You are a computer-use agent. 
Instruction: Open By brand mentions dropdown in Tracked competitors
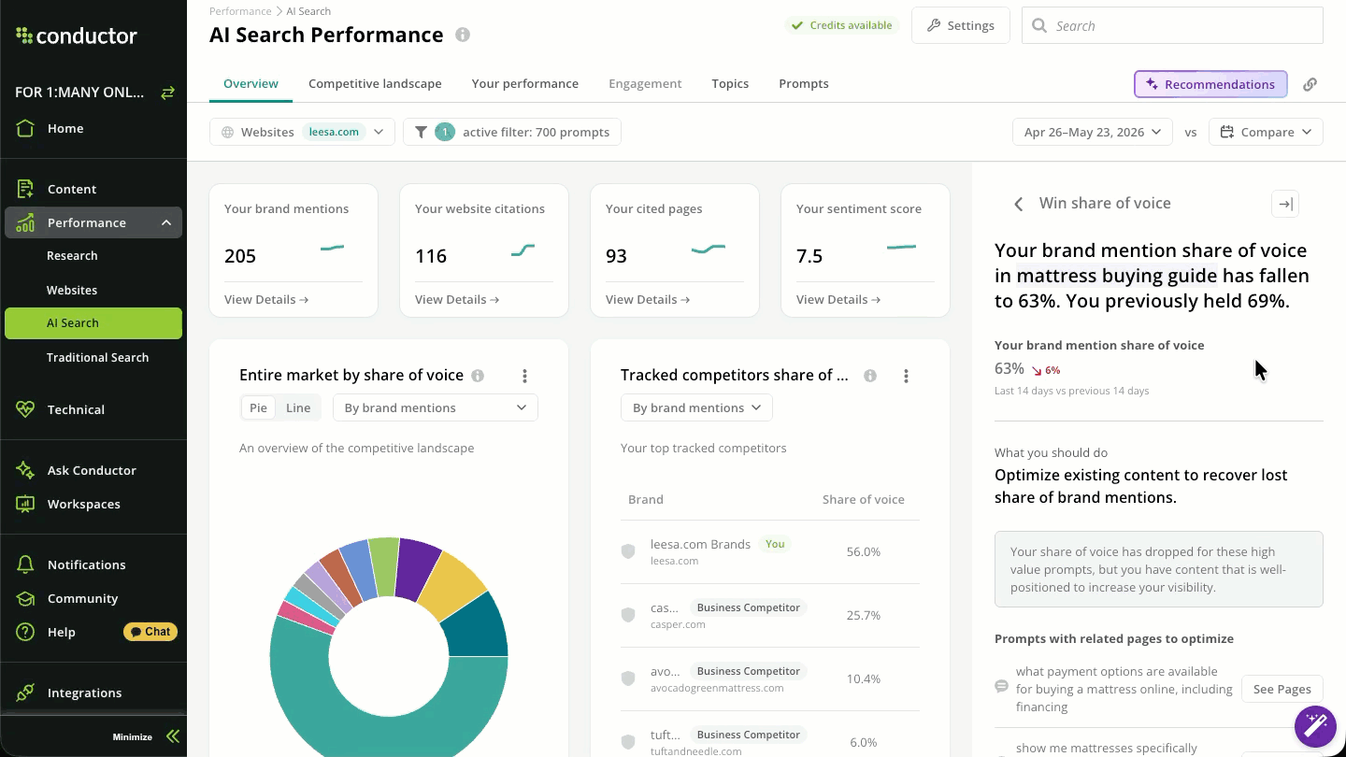[x=696, y=407]
